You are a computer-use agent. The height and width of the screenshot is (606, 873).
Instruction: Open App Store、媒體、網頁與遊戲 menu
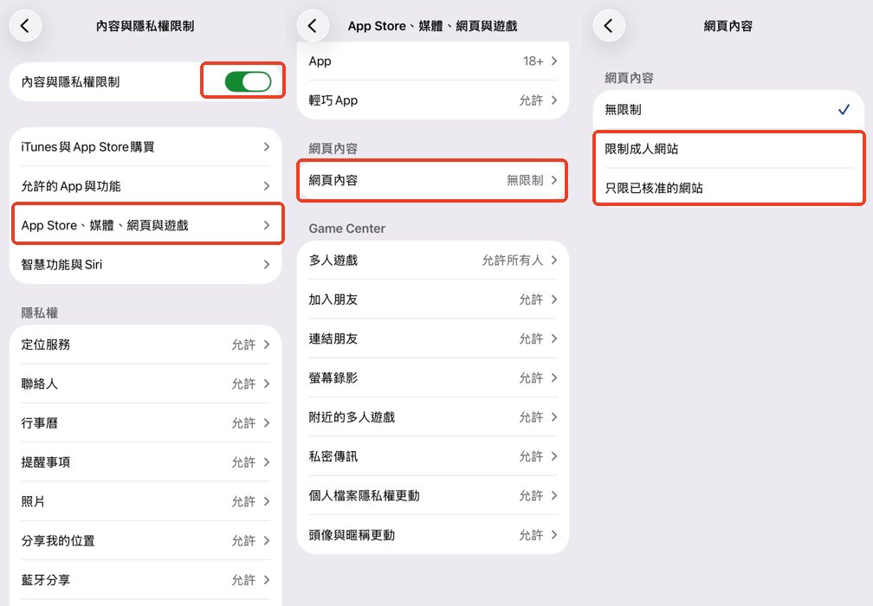click(x=145, y=225)
